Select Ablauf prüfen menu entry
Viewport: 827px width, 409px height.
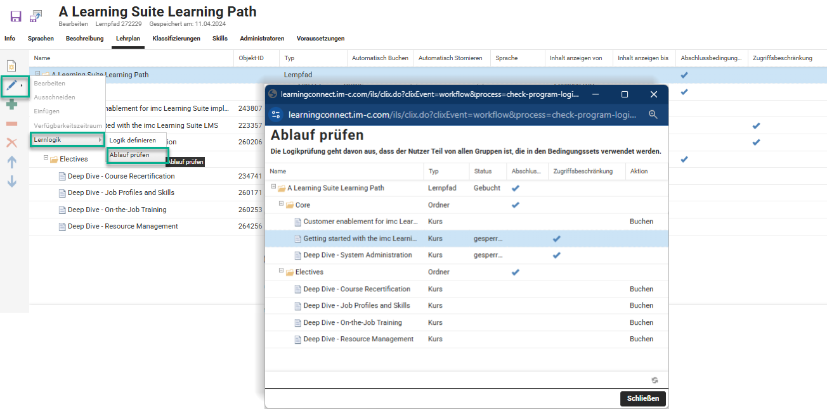point(129,154)
